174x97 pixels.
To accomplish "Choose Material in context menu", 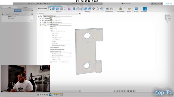I will [61, 27].
